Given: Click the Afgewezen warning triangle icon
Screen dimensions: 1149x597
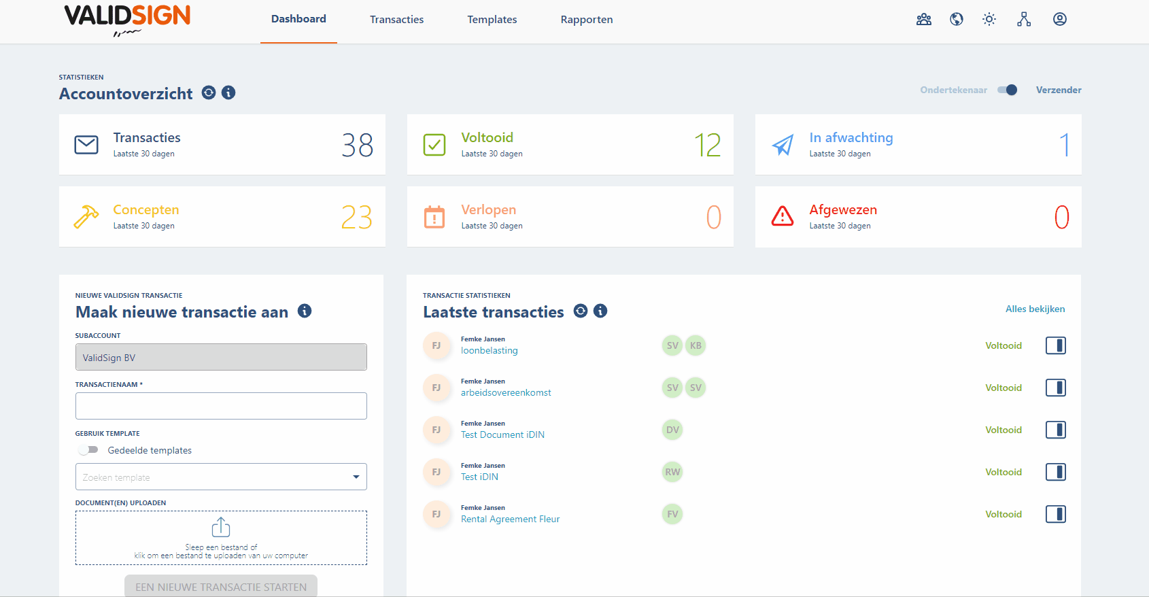Looking at the screenshot, I should pos(783,216).
